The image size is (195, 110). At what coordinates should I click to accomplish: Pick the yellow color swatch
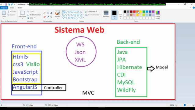tap(141, 12)
